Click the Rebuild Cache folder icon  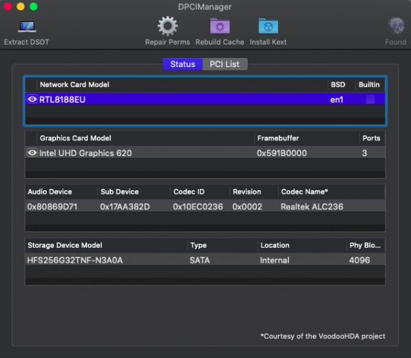(220, 27)
